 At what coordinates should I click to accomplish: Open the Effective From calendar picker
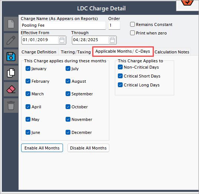62,40
